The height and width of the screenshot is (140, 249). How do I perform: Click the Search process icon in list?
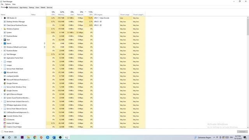[5, 43]
